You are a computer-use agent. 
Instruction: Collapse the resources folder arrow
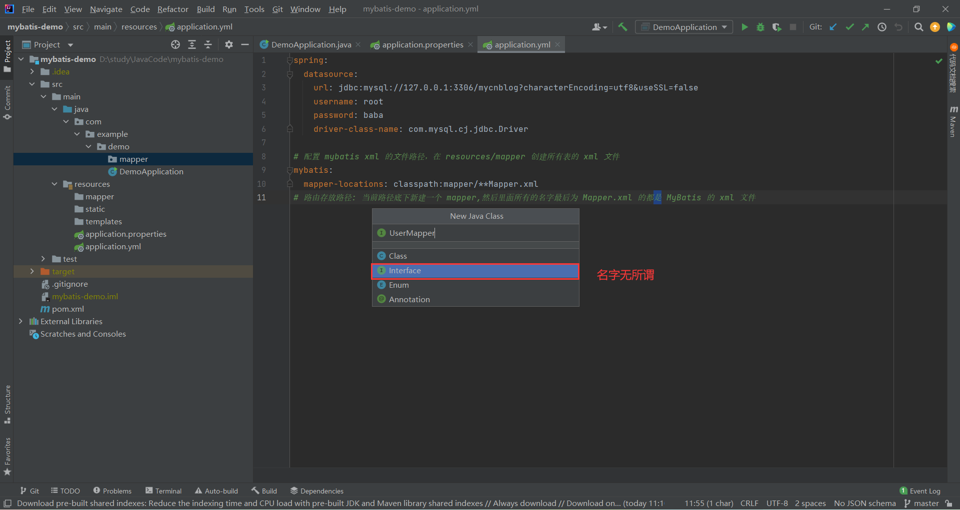(x=54, y=184)
